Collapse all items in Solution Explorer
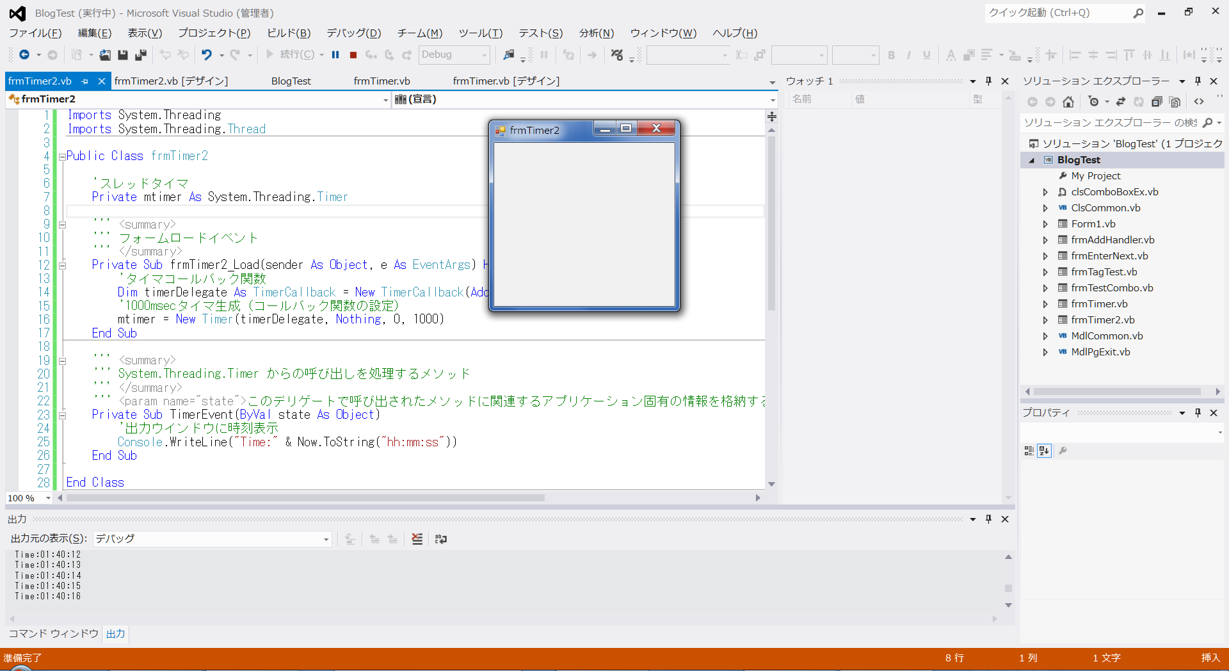The image size is (1229, 671). [x=1156, y=102]
